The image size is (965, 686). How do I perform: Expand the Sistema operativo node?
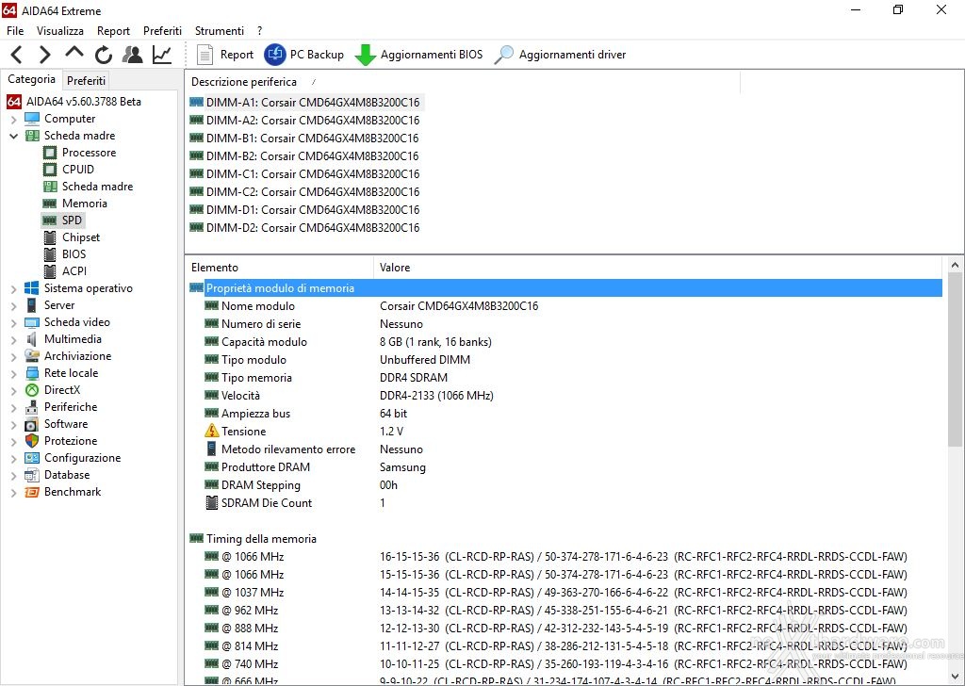(x=13, y=288)
